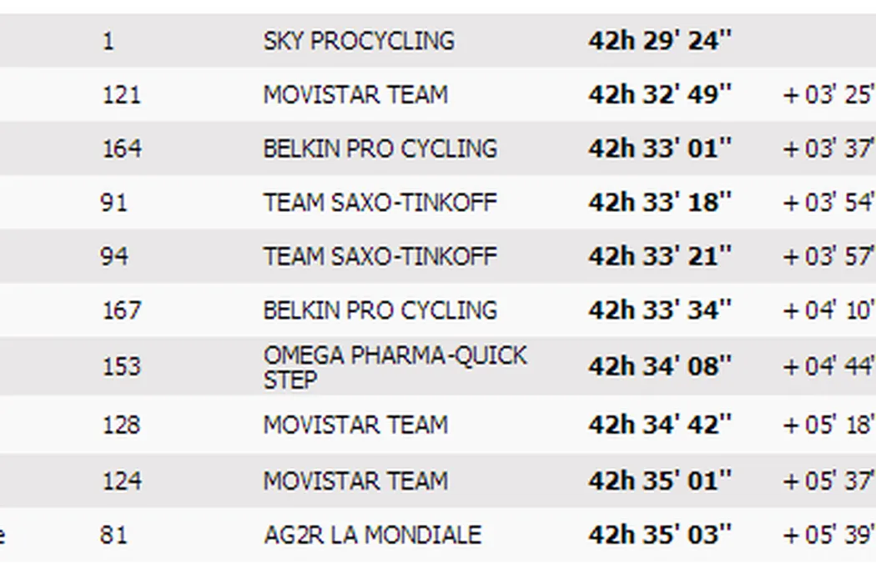
Task: Click BELKIN PRO CYCLING beside bib 164
Action: 380,149
